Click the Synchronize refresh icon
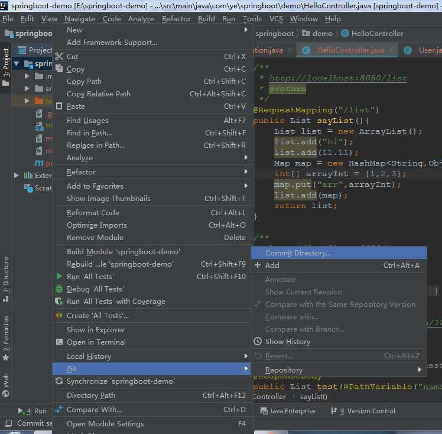Viewport: 442px width, 434px height. click(59, 381)
